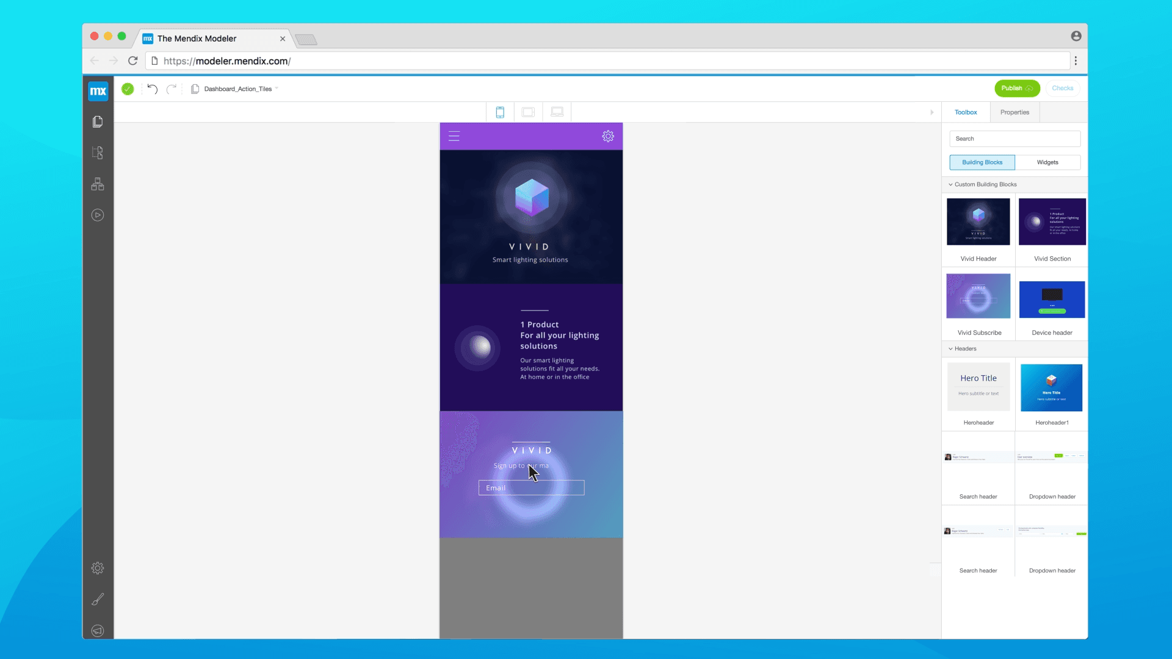Switch to desktop device view
Viewport: 1172px width, 659px height.
(x=557, y=112)
